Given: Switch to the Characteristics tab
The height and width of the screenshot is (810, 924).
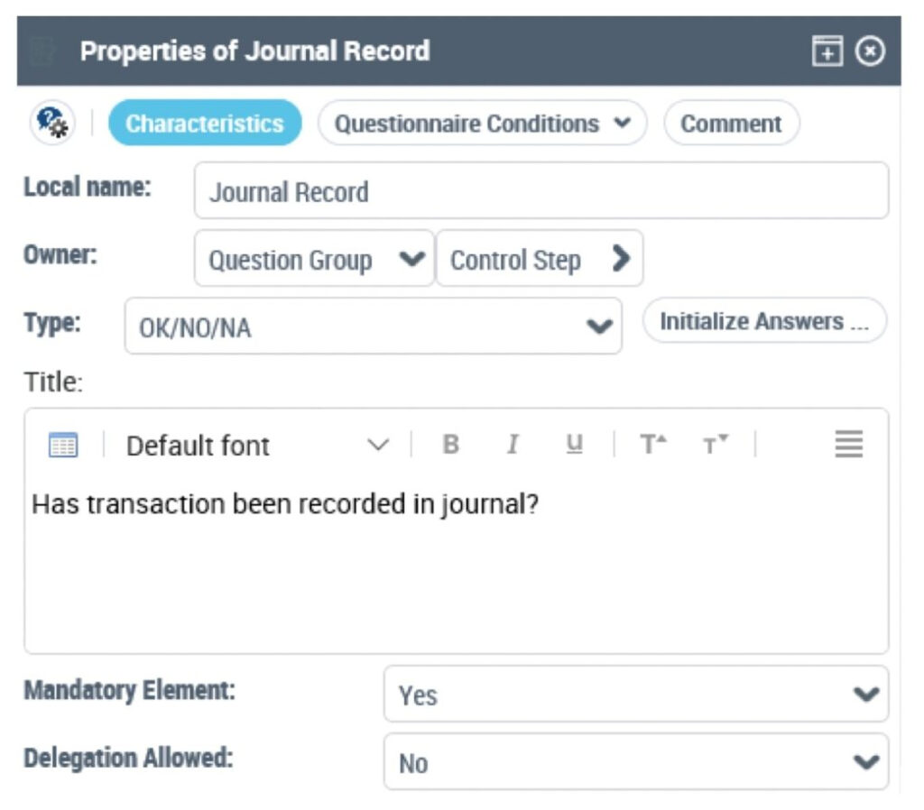Looking at the screenshot, I should click(x=205, y=124).
